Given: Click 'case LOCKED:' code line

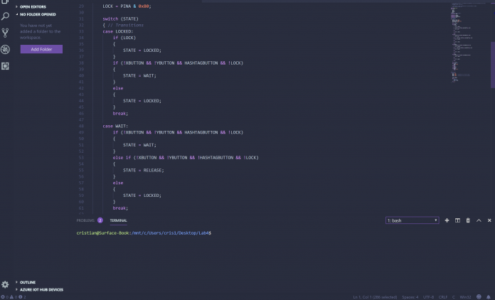Looking at the screenshot, I should click(x=118, y=31).
